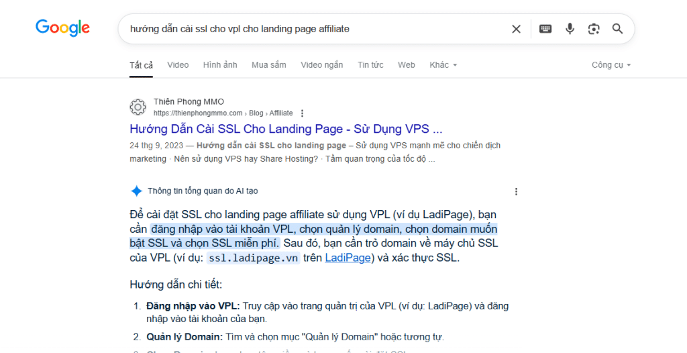Viewport: 687px width, 353px height.
Task: Click the magnifying glass search button
Action: pos(617,29)
